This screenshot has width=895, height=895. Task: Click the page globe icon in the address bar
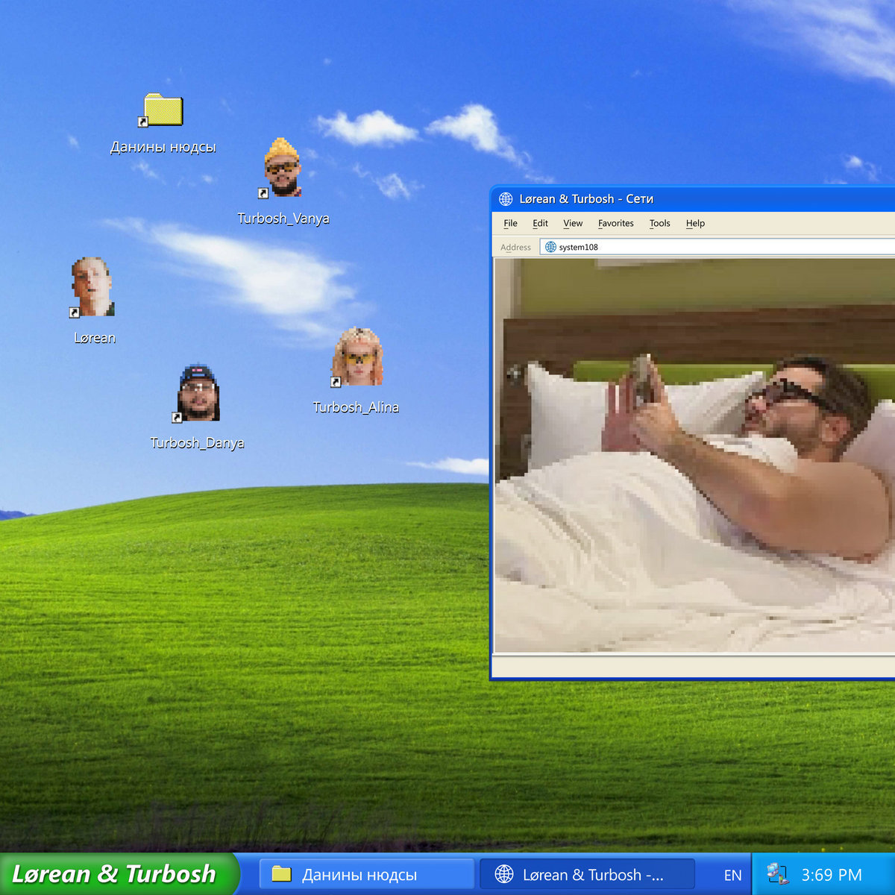coord(550,247)
